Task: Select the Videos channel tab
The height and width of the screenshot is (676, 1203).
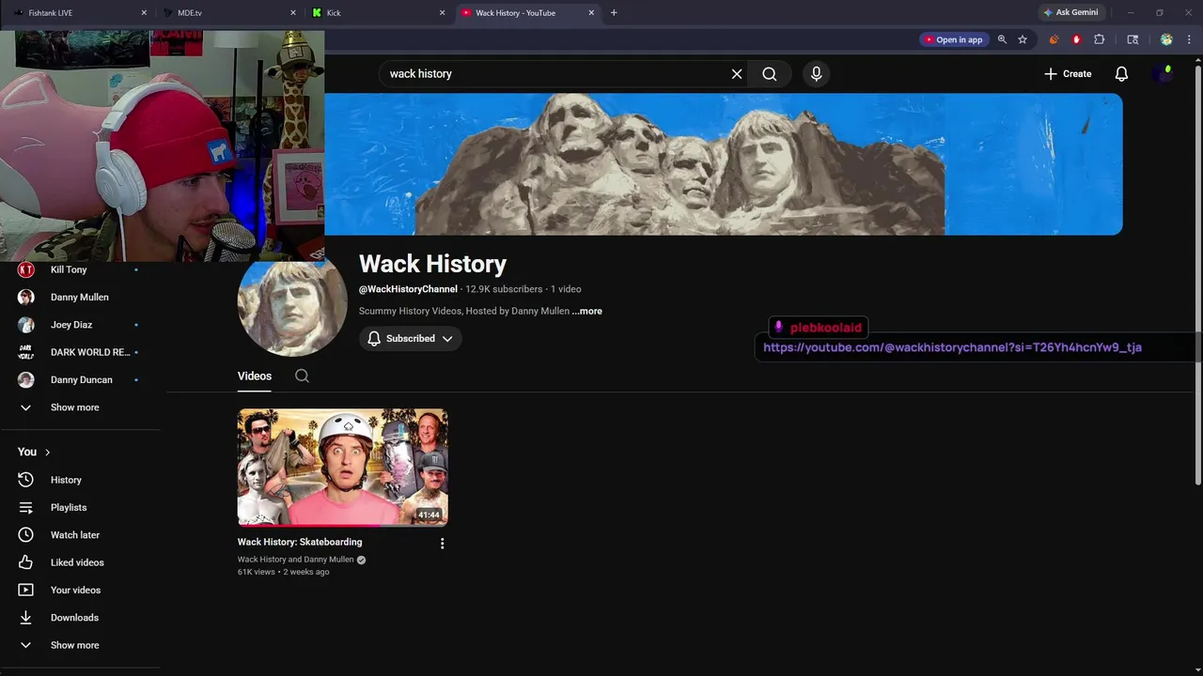Action: pos(255,376)
